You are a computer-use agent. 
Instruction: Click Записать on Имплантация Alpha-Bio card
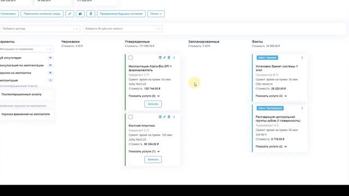(x=153, y=104)
